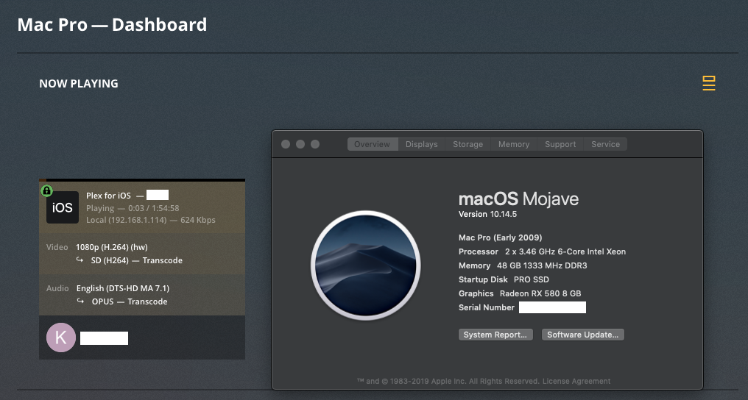This screenshot has height=400, width=748.
Task: Click the iOS player device icon
Action: coord(63,207)
